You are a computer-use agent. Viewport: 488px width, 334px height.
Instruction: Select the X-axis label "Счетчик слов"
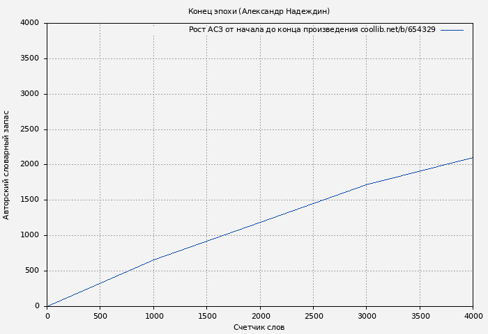pyautogui.click(x=259, y=327)
